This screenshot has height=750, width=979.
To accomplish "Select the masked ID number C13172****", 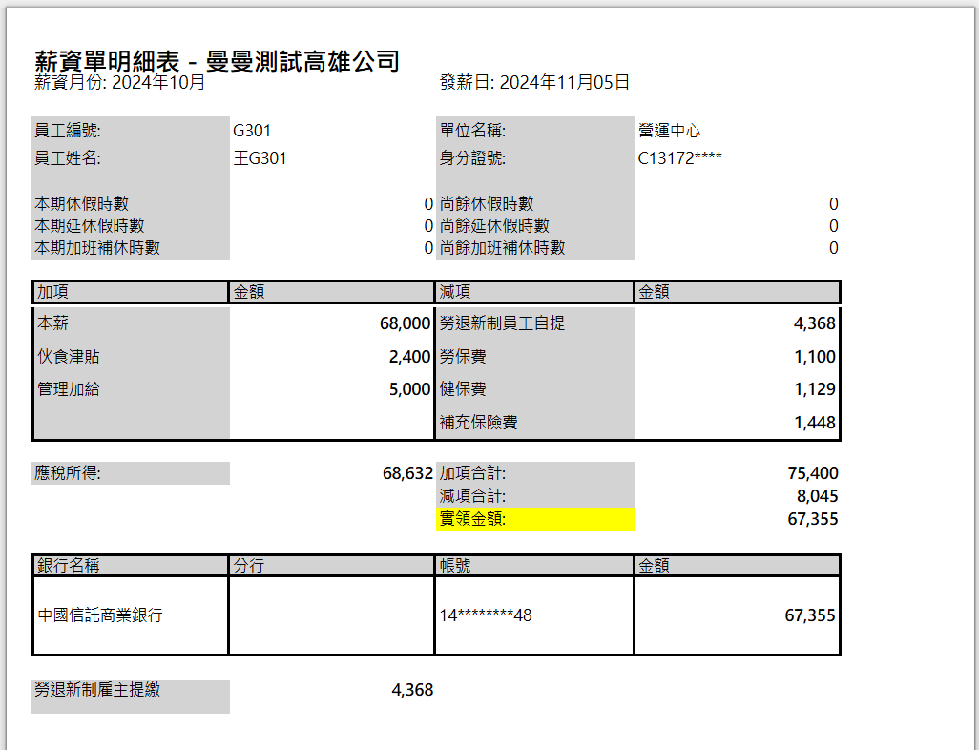I will pos(679,158).
